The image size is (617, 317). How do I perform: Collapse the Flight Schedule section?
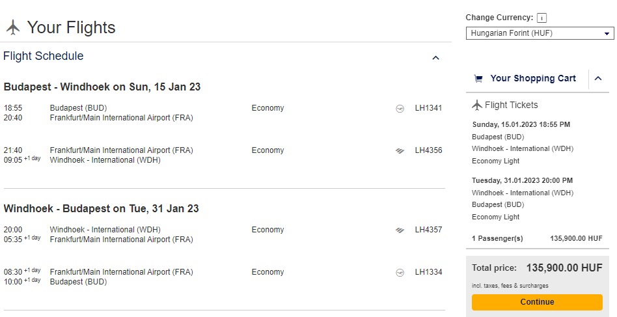coord(435,58)
